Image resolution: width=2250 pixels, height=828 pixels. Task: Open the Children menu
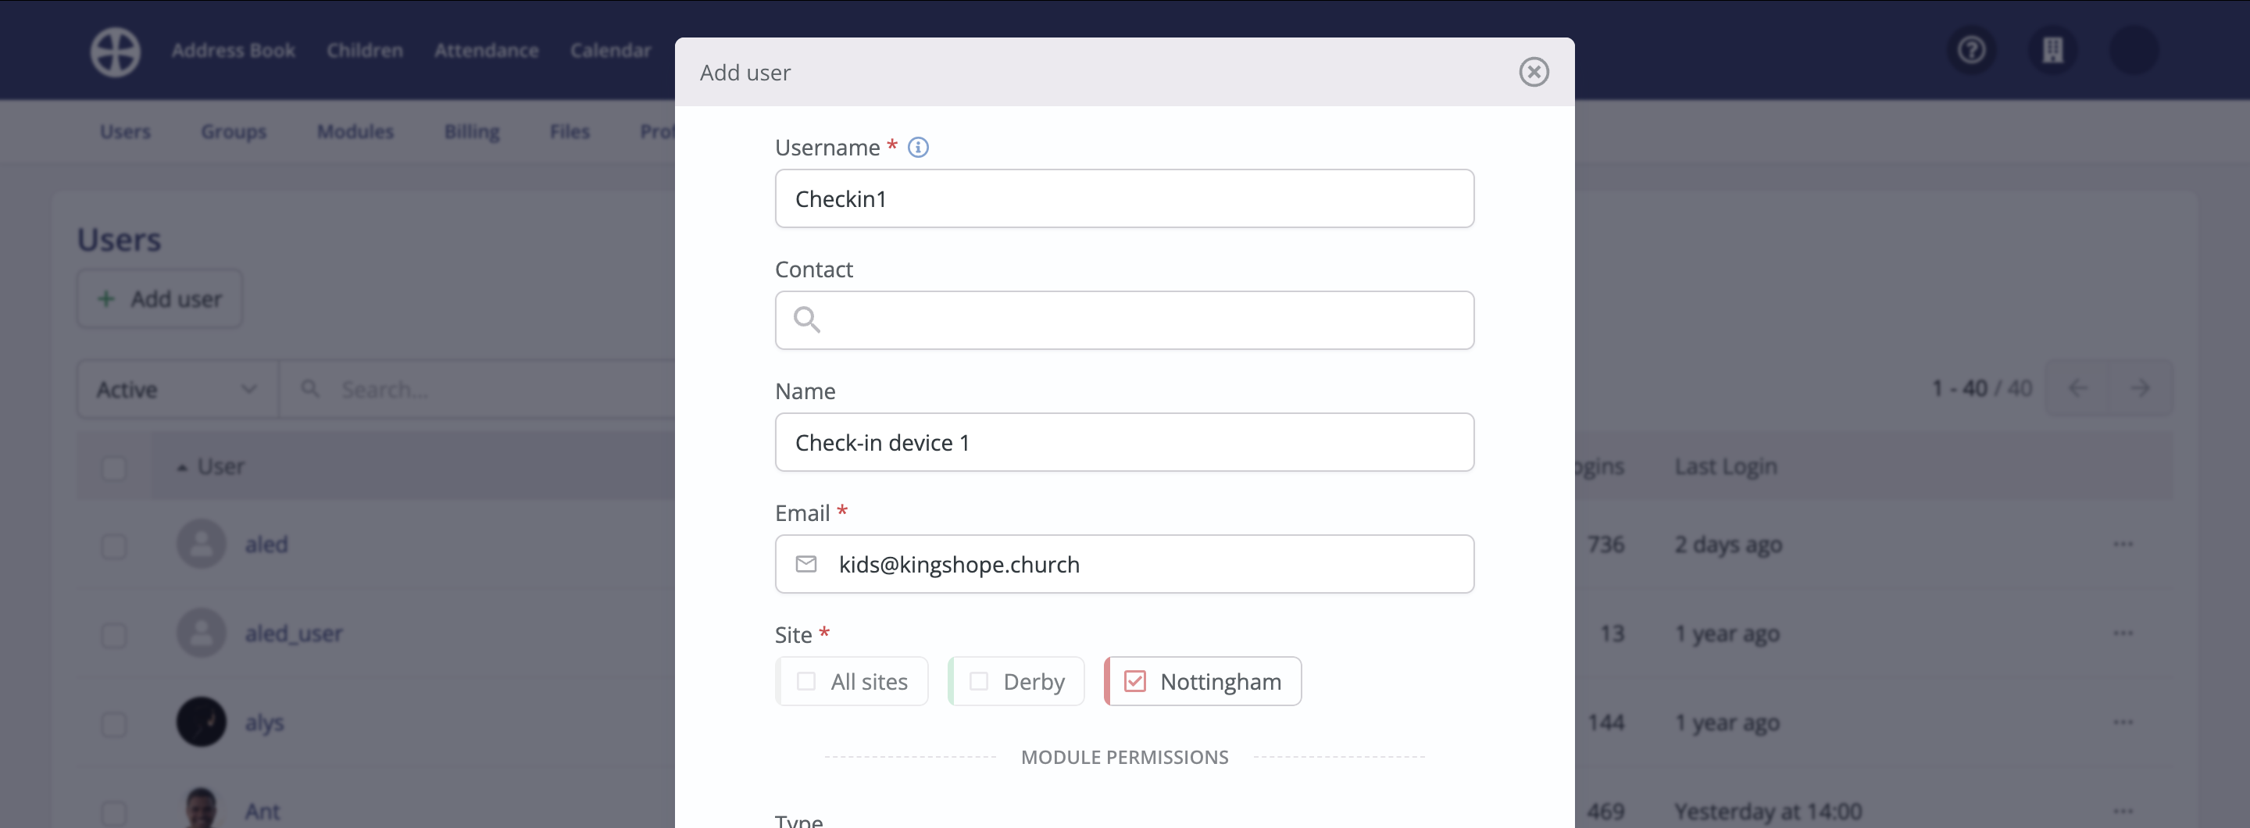364,51
